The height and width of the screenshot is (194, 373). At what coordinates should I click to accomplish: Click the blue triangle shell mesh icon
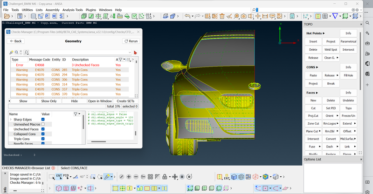pos(335,16)
